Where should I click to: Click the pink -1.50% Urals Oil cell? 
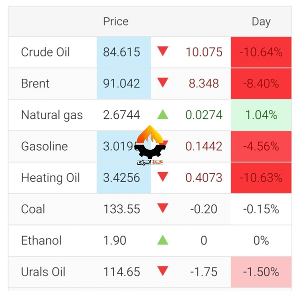coord(261,272)
